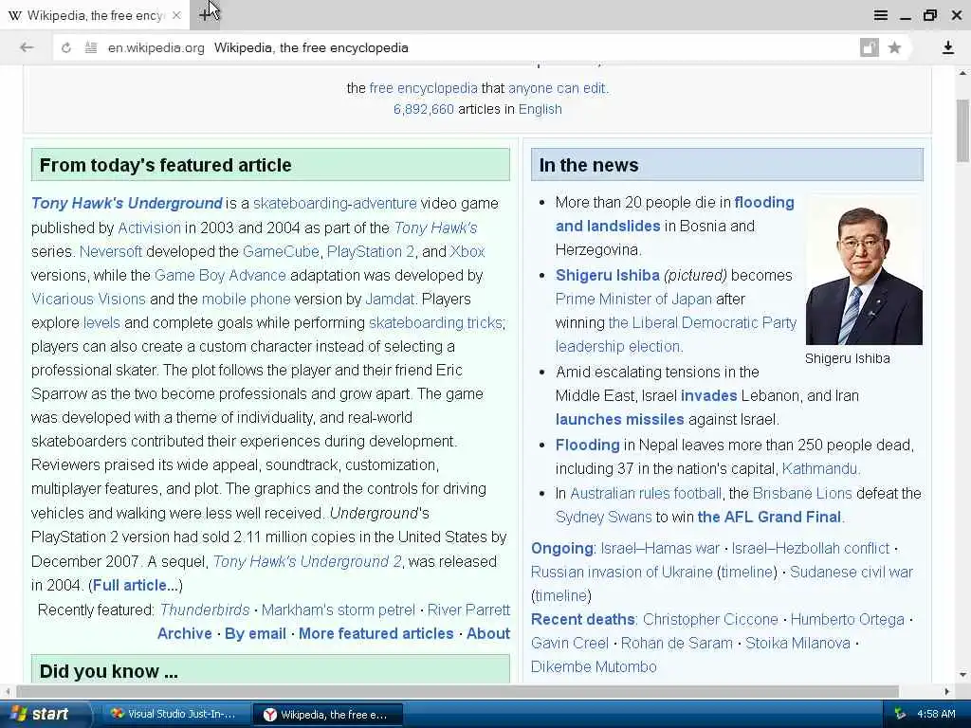Open the Prime Minister of Japan link
Image resolution: width=971 pixels, height=728 pixels.
click(x=633, y=299)
